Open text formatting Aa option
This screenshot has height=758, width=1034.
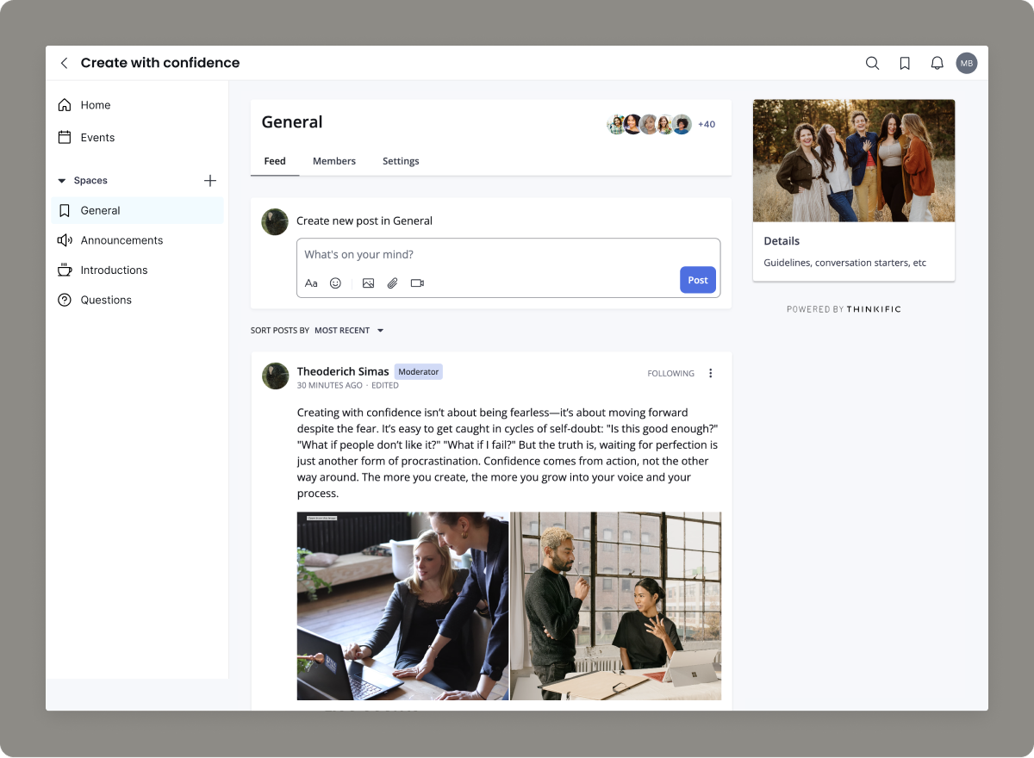point(311,283)
